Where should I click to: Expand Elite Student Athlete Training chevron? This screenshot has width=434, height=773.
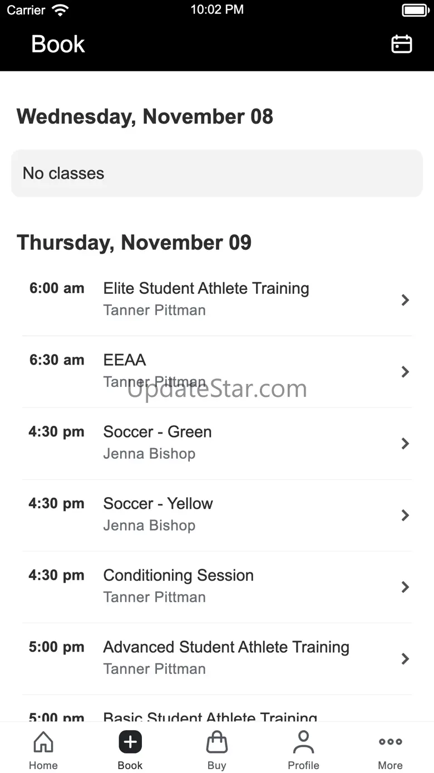[405, 300]
